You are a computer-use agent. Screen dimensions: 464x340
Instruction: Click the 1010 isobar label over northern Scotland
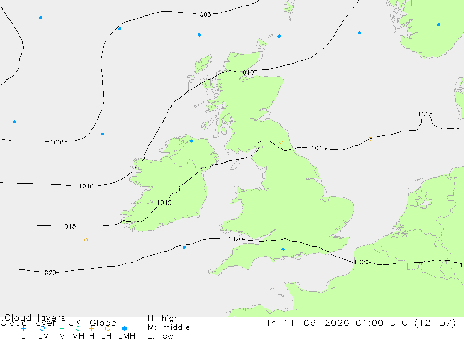246,72
